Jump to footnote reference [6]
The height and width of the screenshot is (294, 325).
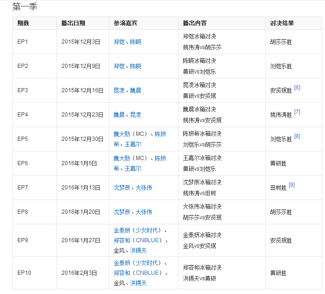[297, 88]
